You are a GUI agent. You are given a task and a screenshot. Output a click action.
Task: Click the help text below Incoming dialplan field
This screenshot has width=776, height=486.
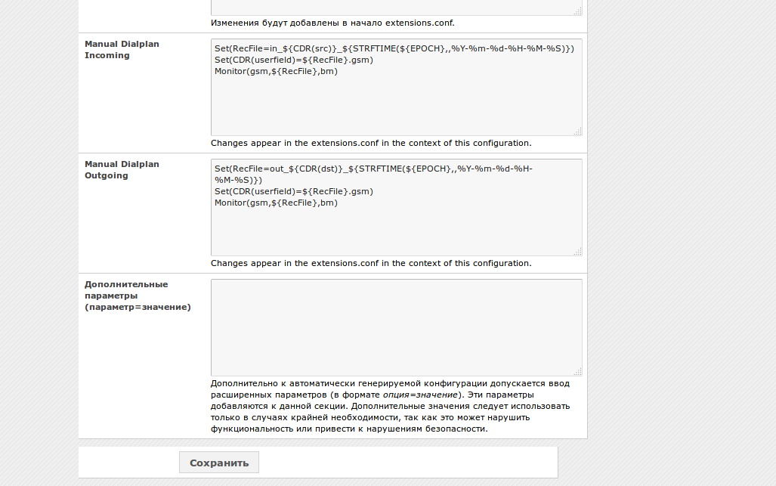[371, 143]
